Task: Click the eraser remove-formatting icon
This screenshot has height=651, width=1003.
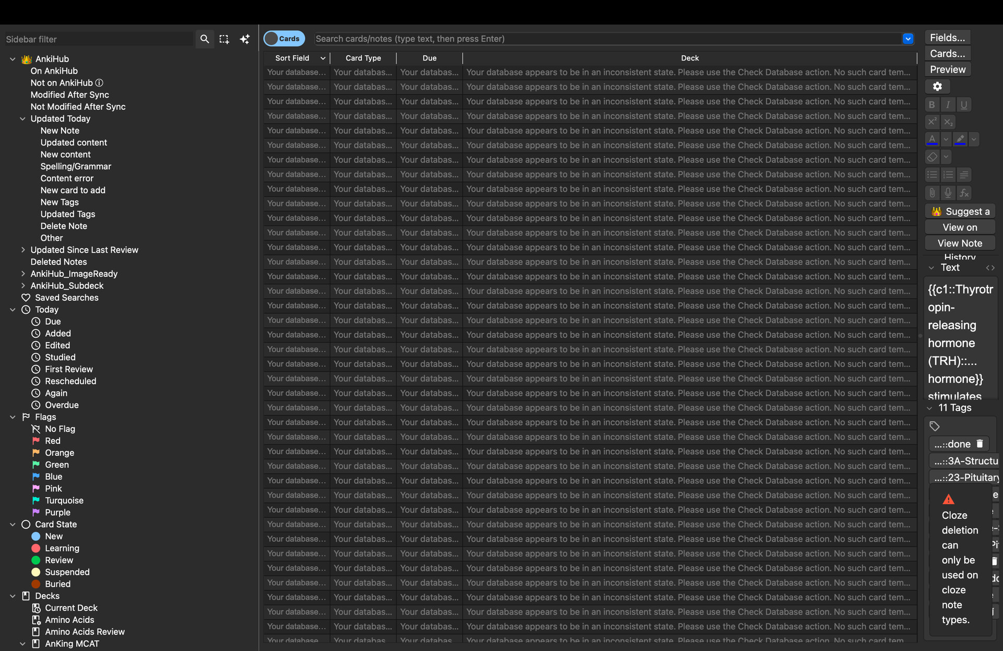Action: [x=932, y=157]
